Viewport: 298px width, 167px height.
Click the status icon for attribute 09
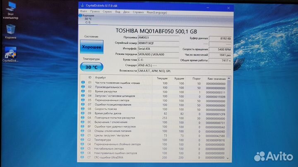point(83,113)
